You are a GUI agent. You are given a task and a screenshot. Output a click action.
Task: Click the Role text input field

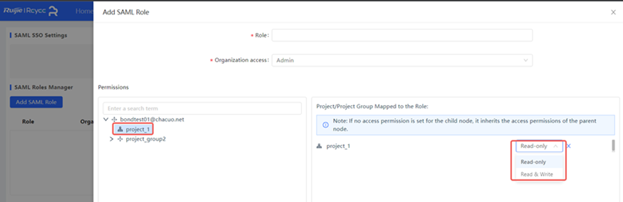tap(402, 36)
